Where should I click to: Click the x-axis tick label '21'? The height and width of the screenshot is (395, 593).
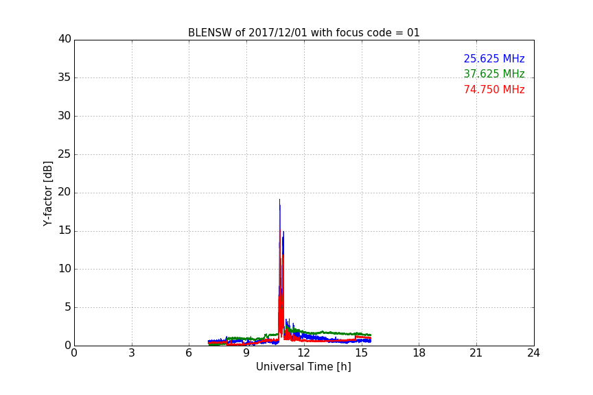tap(476, 353)
